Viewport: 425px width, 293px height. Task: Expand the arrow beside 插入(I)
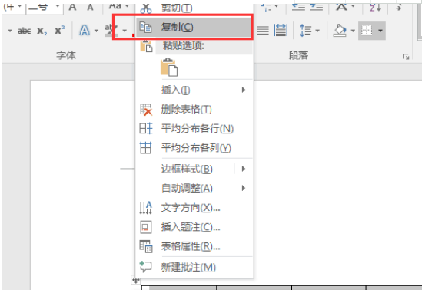click(x=244, y=90)
